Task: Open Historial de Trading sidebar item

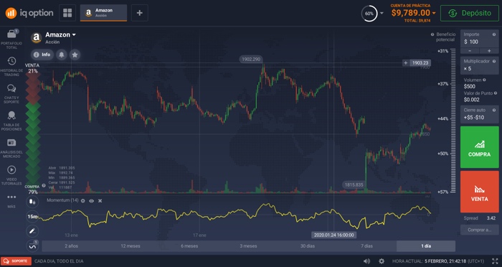Action: coord(11,66)
